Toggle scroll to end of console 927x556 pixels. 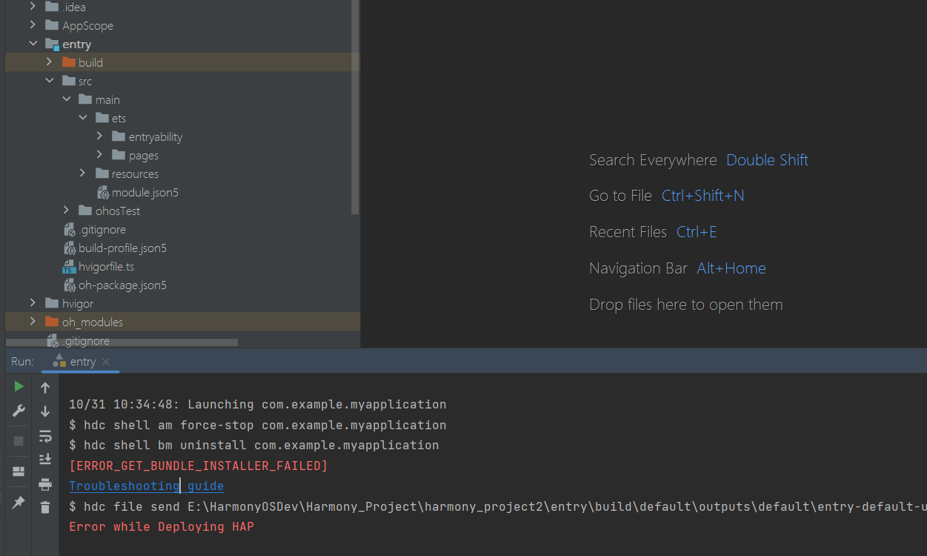click(45, 460)
